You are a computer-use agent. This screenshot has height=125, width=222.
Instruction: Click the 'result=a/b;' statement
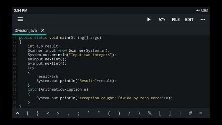[x=48, y=76]
